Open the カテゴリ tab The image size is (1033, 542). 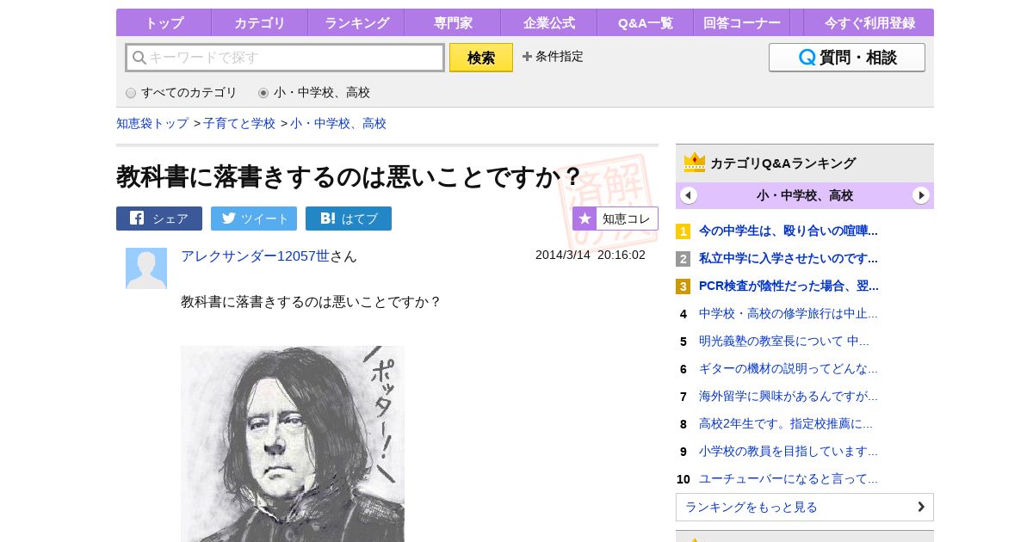260,22
